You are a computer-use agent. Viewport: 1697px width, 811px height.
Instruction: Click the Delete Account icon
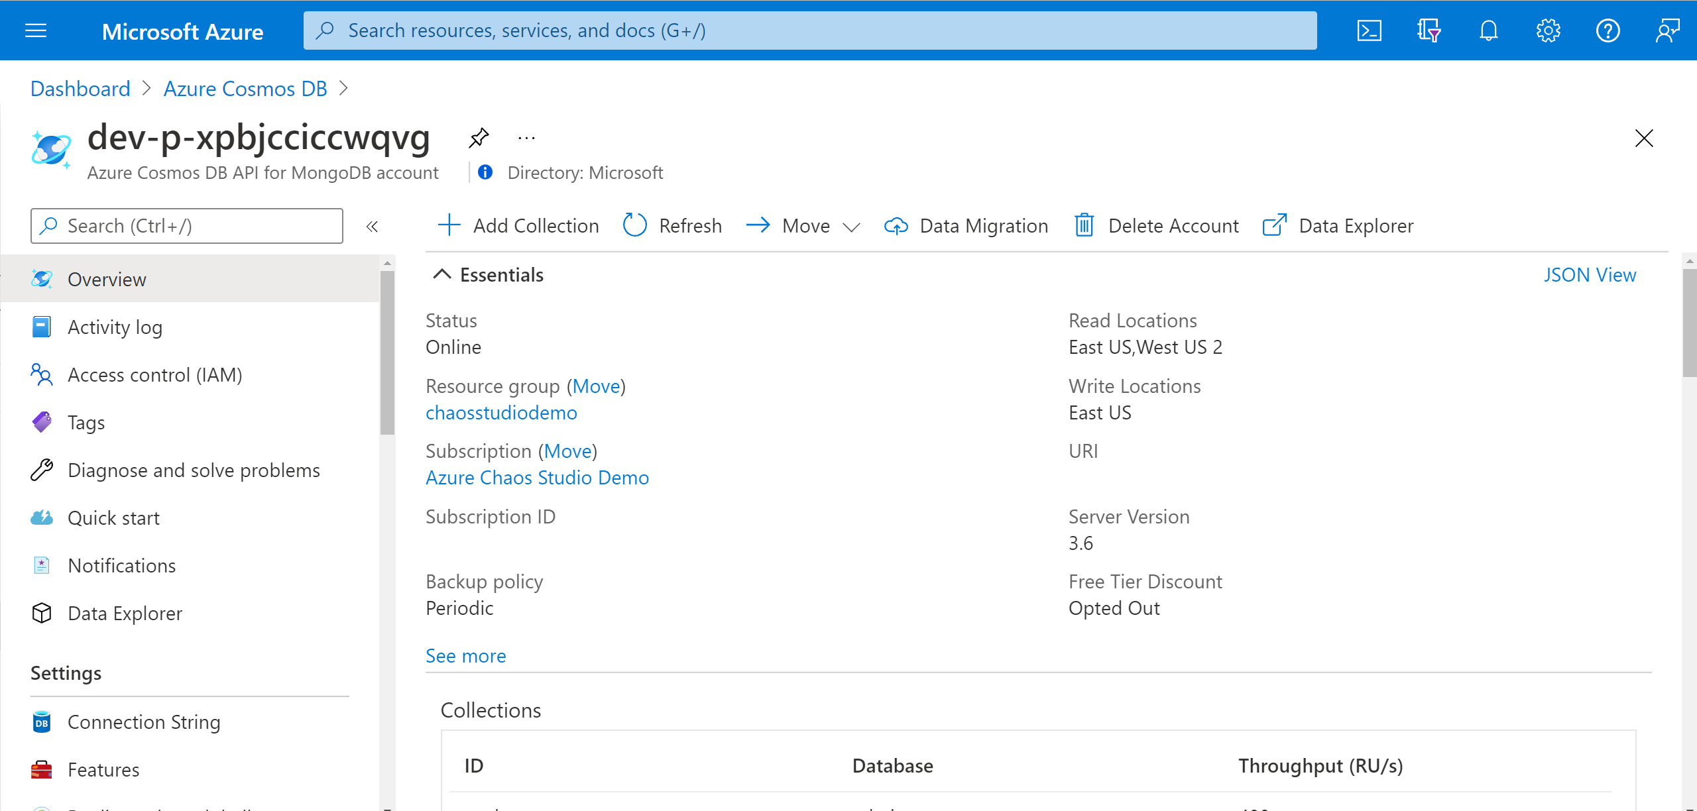1083,225
